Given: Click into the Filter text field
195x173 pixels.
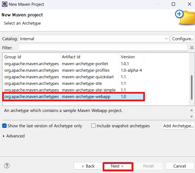Looking at the screenshot, I should click(103, 48).
